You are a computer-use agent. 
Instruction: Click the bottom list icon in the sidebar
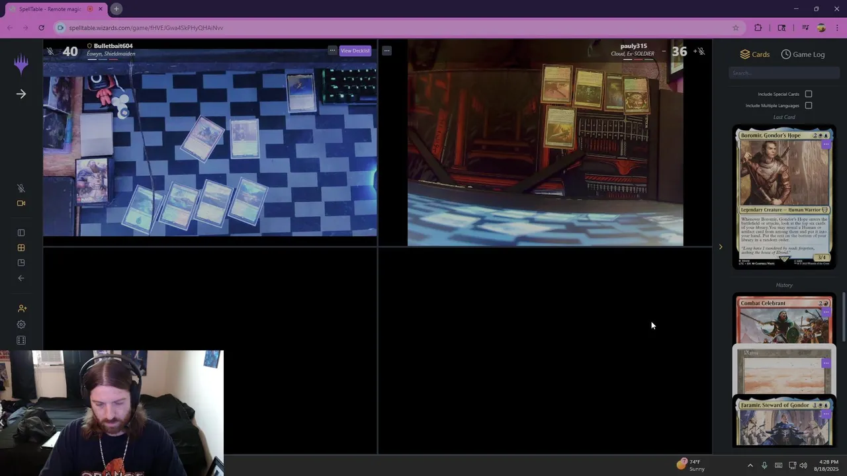(21, 340)
